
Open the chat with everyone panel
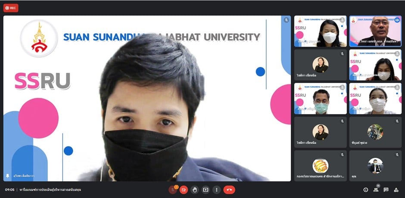tap(386, 190)
